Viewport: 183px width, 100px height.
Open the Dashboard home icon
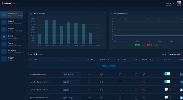(4, 14)
